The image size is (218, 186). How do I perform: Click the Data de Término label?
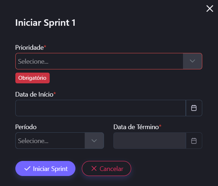pyautogui.click(x=136, y=127)
